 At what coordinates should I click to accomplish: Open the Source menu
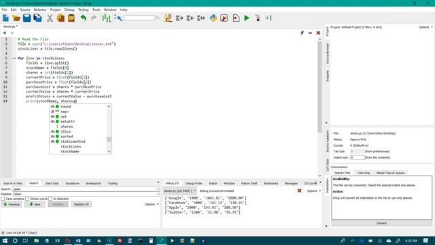pos(25,10)
